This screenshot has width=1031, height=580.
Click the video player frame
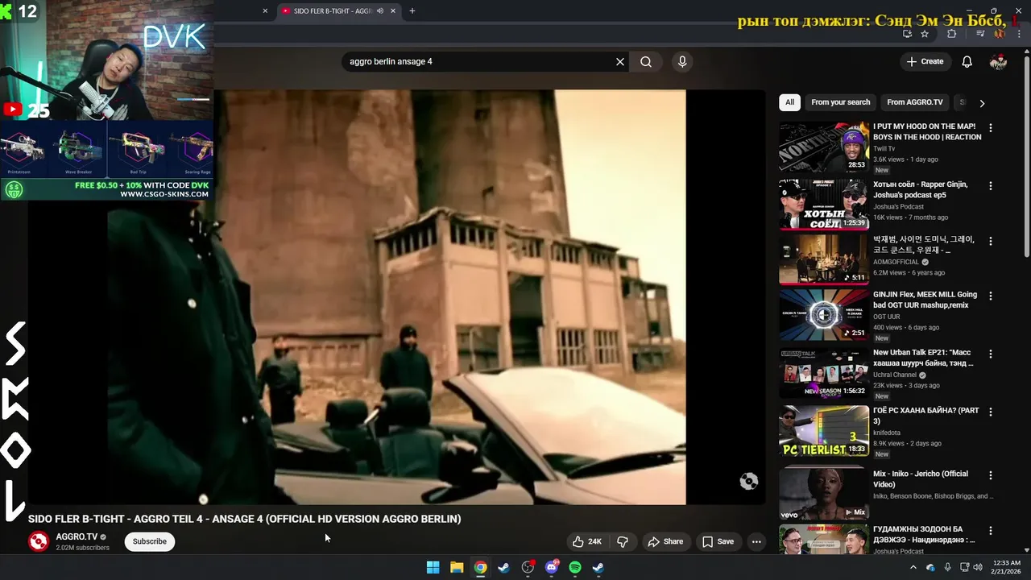397,296
